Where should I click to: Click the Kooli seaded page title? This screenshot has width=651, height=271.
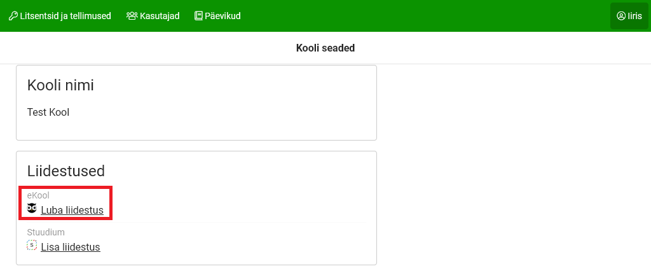click(x=325, y=48)
